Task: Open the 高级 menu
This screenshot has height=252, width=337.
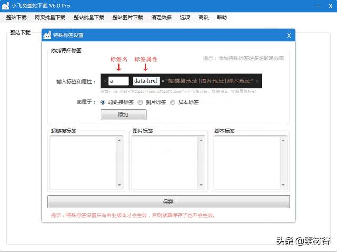Action: click(x=203, y=17)
